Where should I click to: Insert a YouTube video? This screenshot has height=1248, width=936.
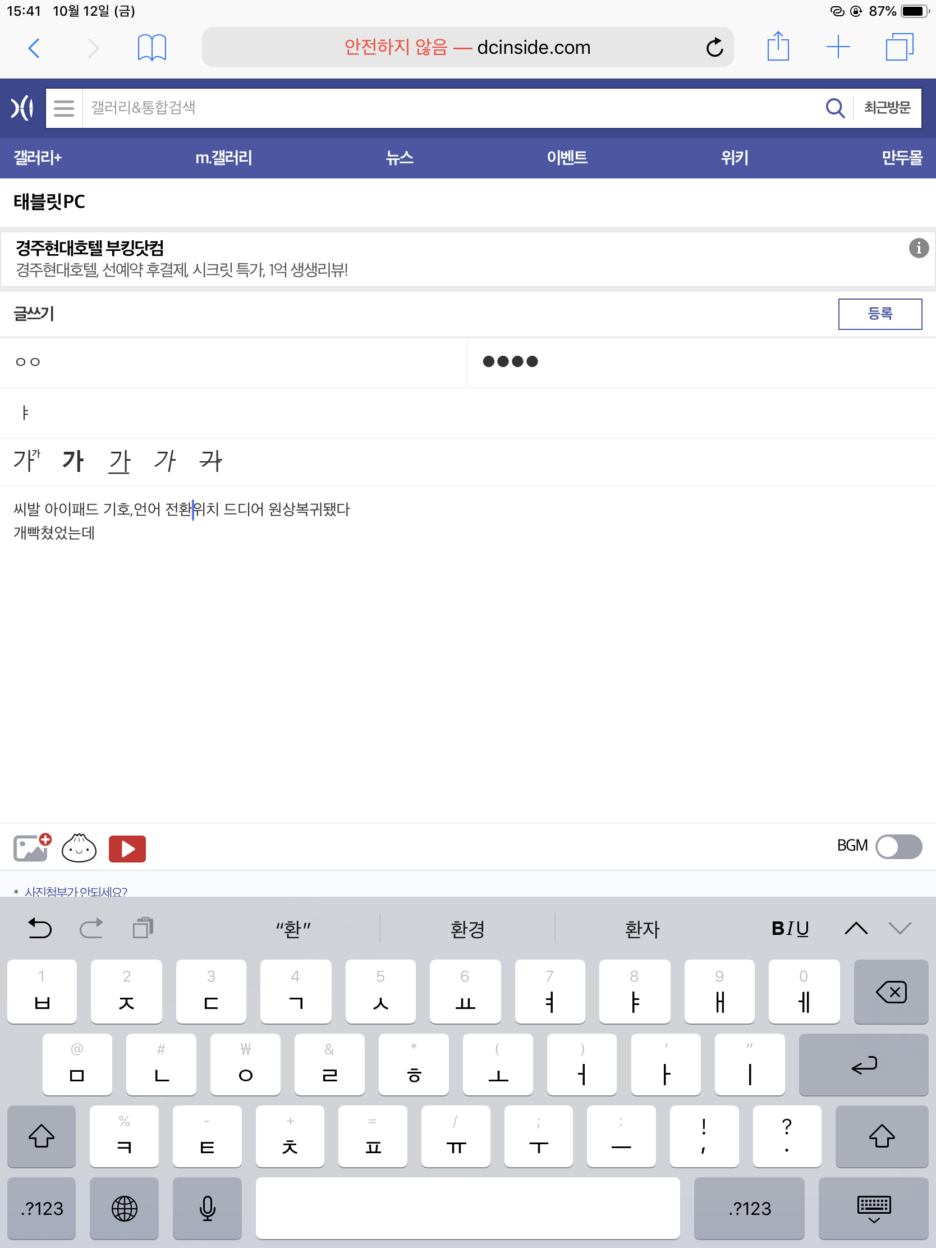127,848
